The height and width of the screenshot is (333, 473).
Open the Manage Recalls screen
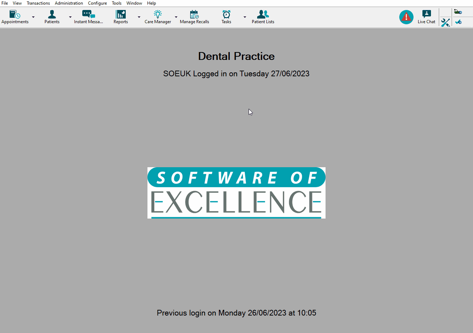[x=194, y=17]
